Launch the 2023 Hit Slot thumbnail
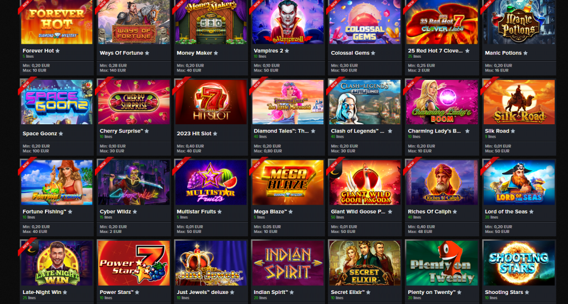568x304 pixels. pos(211,102)
